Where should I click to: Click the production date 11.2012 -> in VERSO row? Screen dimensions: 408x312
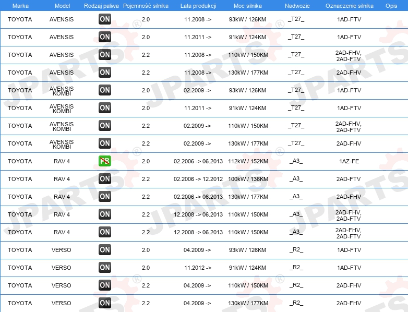pyautogui.click(x=198, y=268)
